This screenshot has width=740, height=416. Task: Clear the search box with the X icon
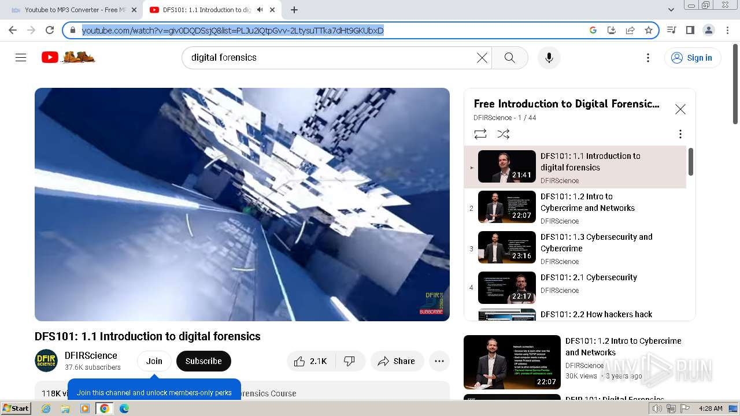tap(482, 58)
